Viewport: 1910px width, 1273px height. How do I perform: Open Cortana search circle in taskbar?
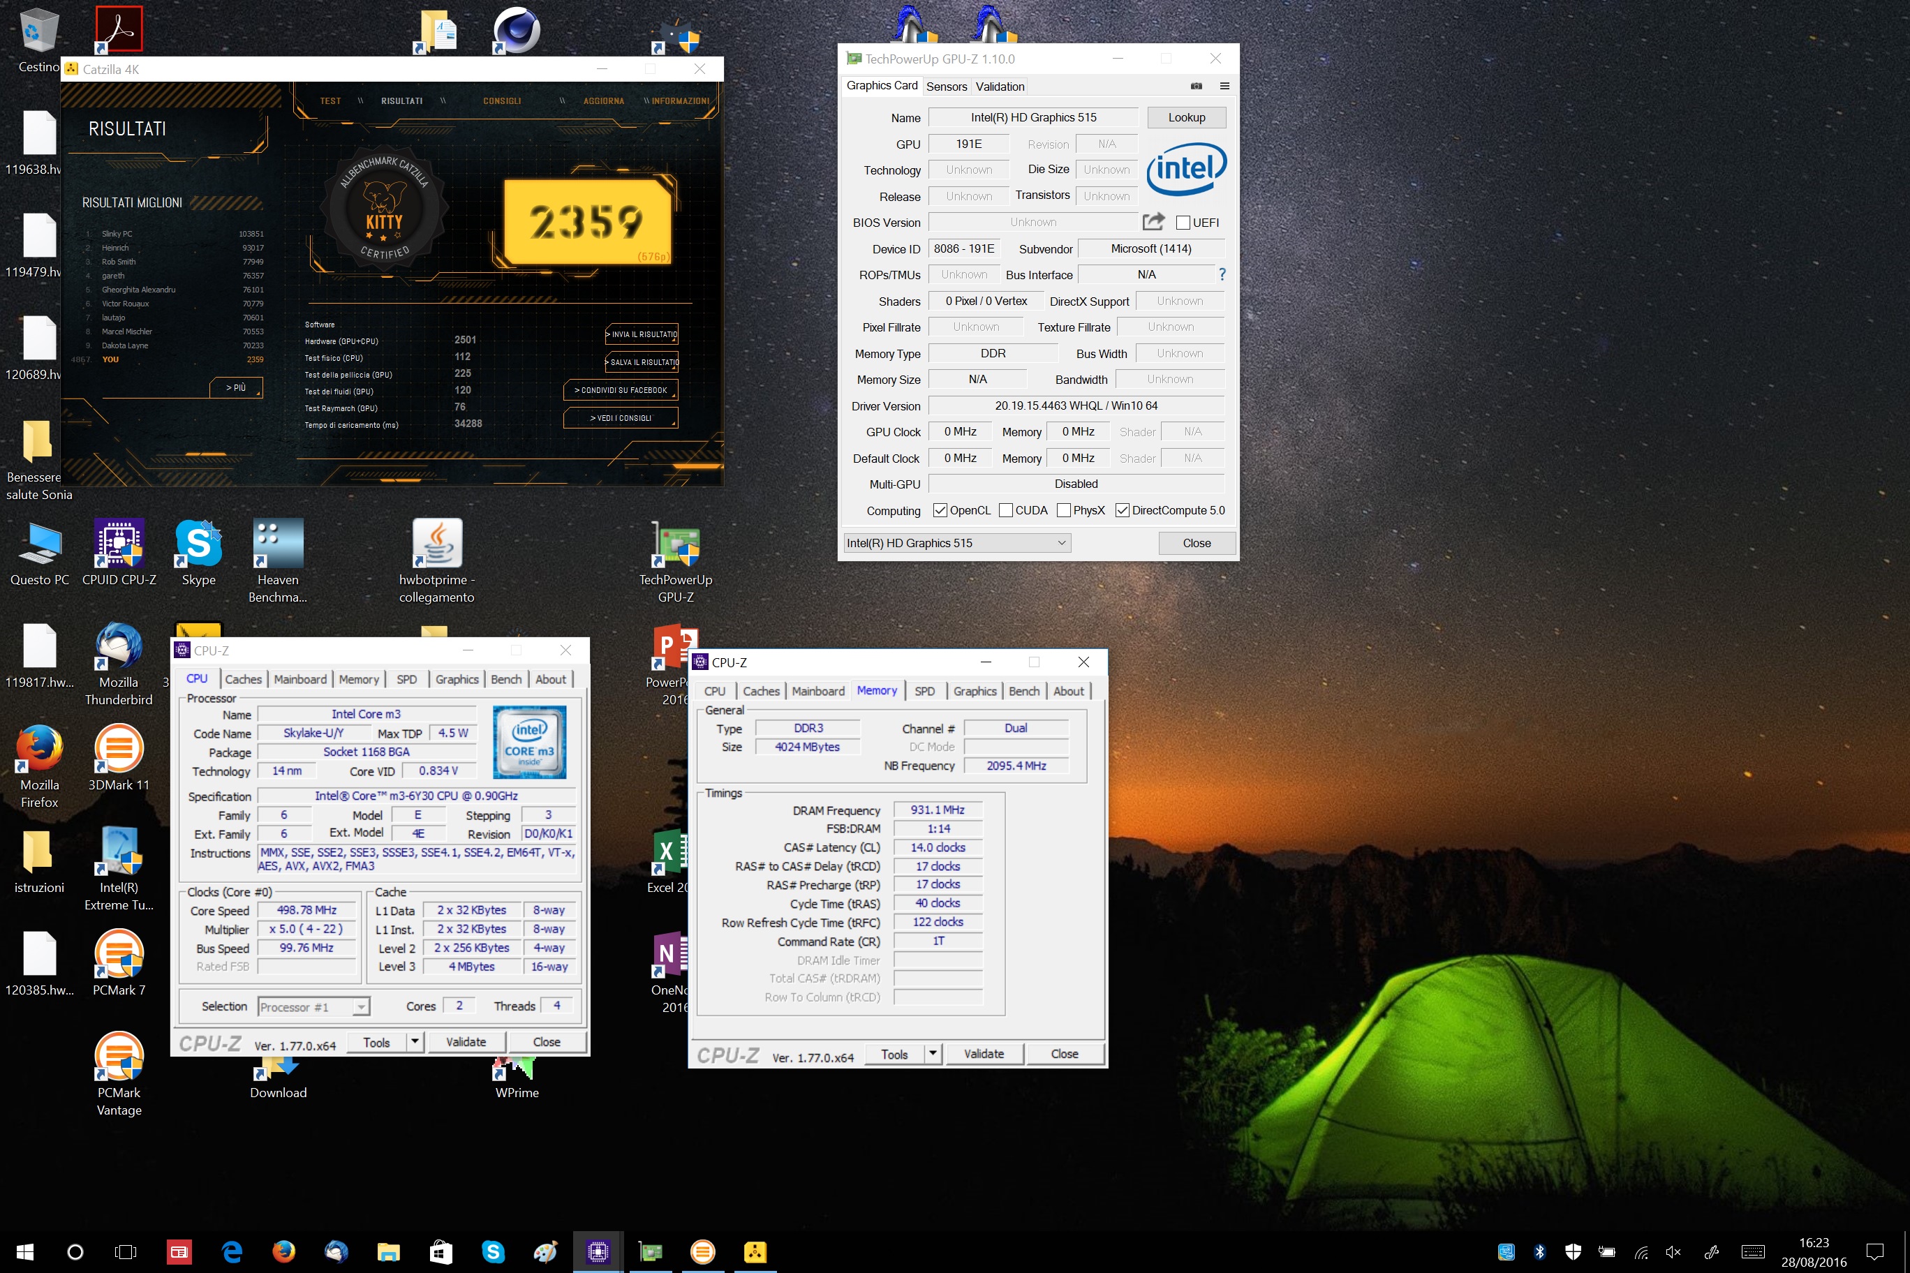click(75, 1251)
